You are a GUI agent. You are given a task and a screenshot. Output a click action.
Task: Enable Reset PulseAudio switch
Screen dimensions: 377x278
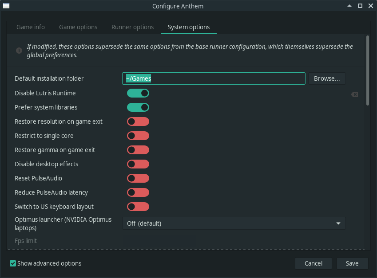coord(138,178)
